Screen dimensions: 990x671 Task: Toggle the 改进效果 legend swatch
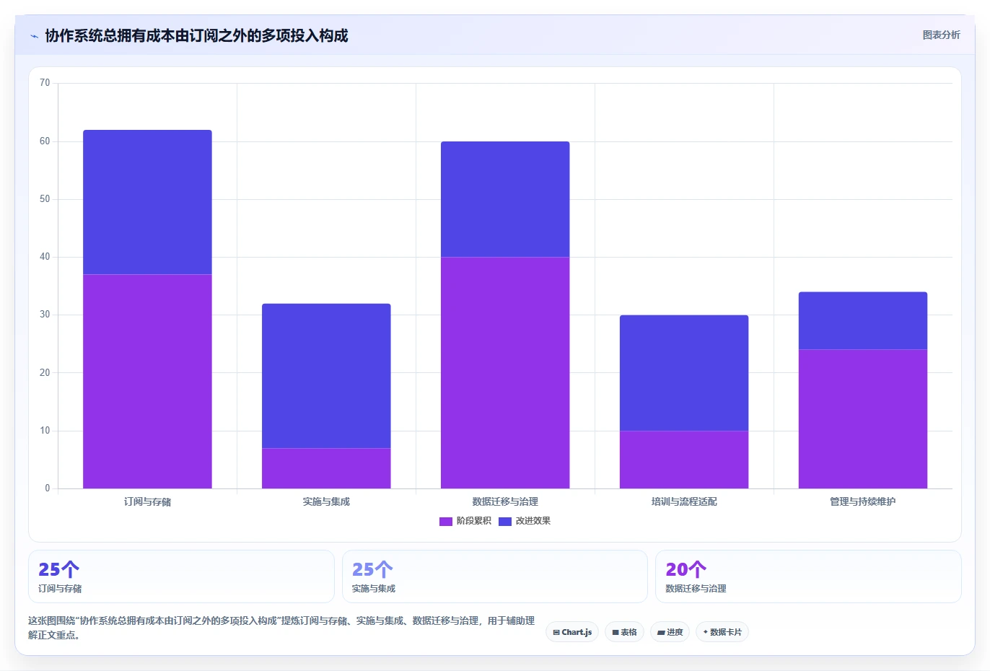click(504, 521)
